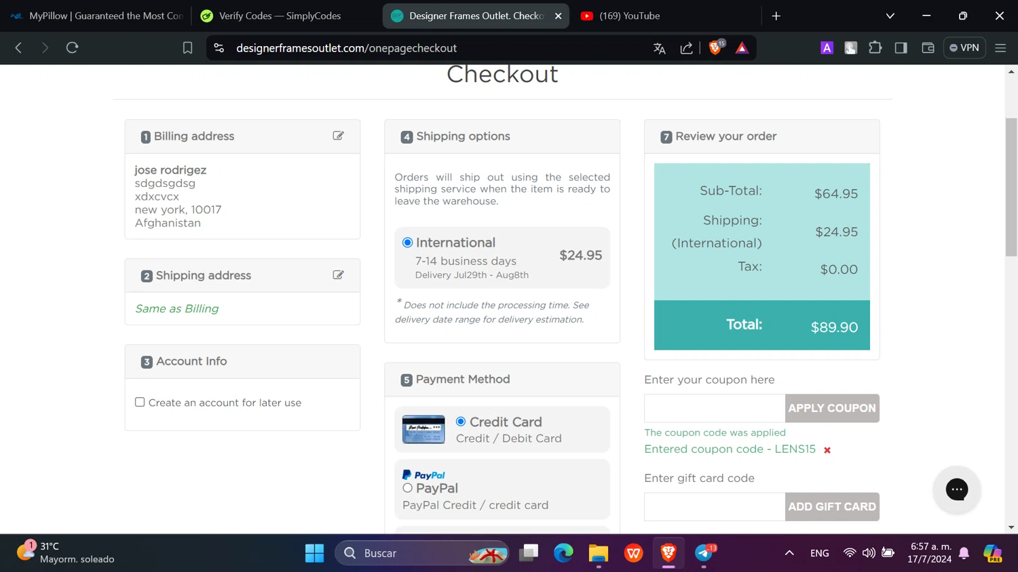Open the extensions puzzle icon
The image size is (1018, 572).
(875, 47)
